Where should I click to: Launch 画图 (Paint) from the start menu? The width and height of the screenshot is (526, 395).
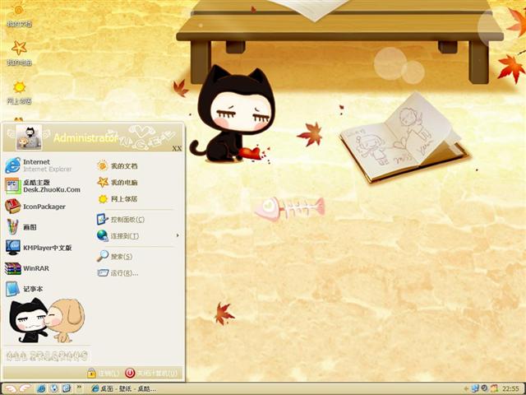click(x=21, y=227)
